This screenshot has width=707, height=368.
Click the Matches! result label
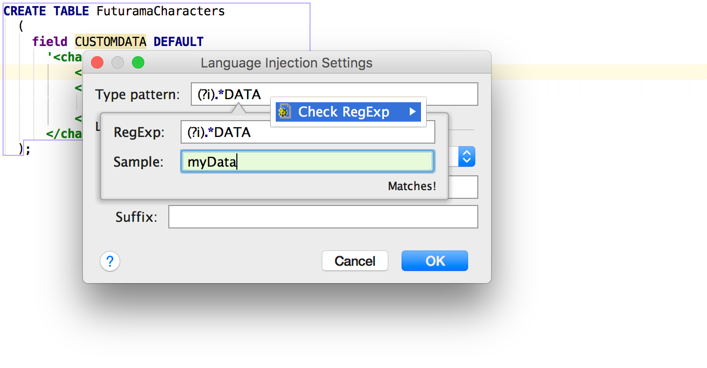coord(412,186)
